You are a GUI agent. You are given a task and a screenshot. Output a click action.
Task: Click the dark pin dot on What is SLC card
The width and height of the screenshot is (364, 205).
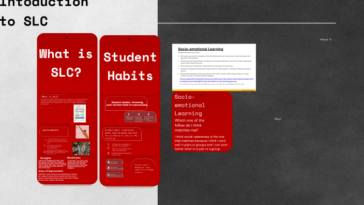(67, 37)
